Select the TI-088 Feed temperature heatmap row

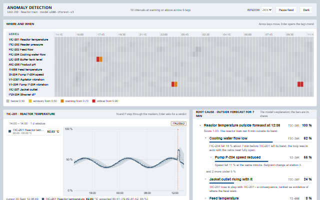coord(30,69)
